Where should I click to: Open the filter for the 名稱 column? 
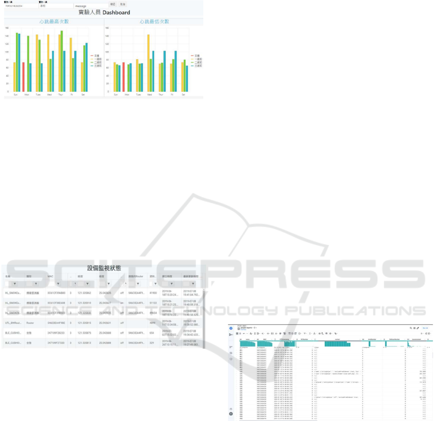14,284
